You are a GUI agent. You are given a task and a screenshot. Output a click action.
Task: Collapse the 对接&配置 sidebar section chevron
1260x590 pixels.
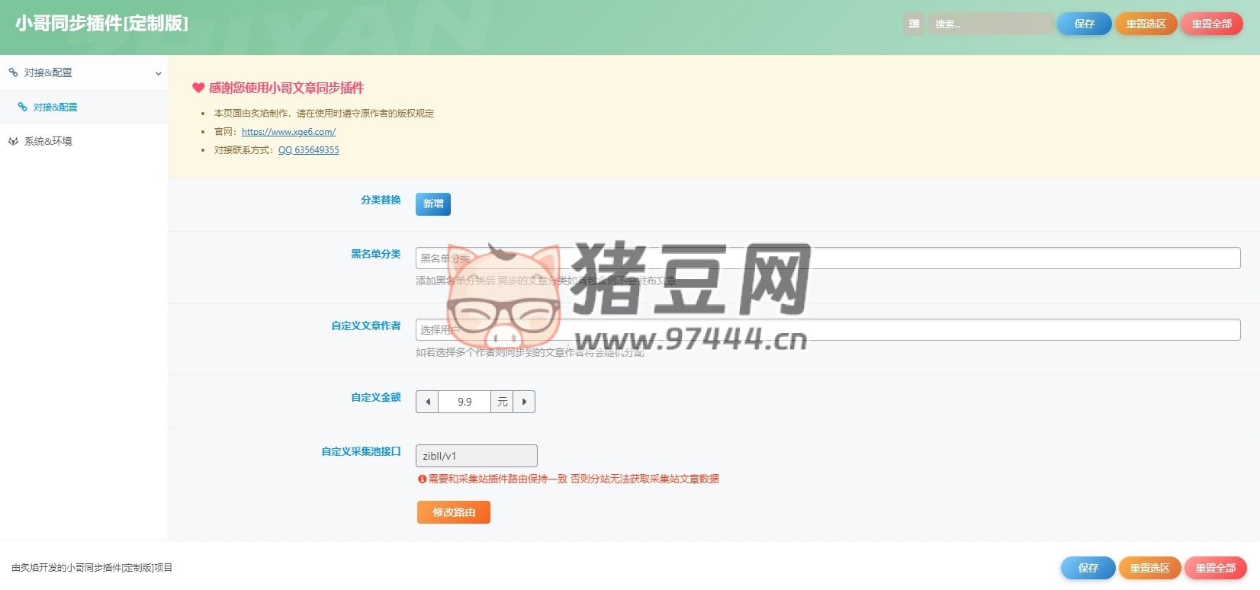[158, 73]
